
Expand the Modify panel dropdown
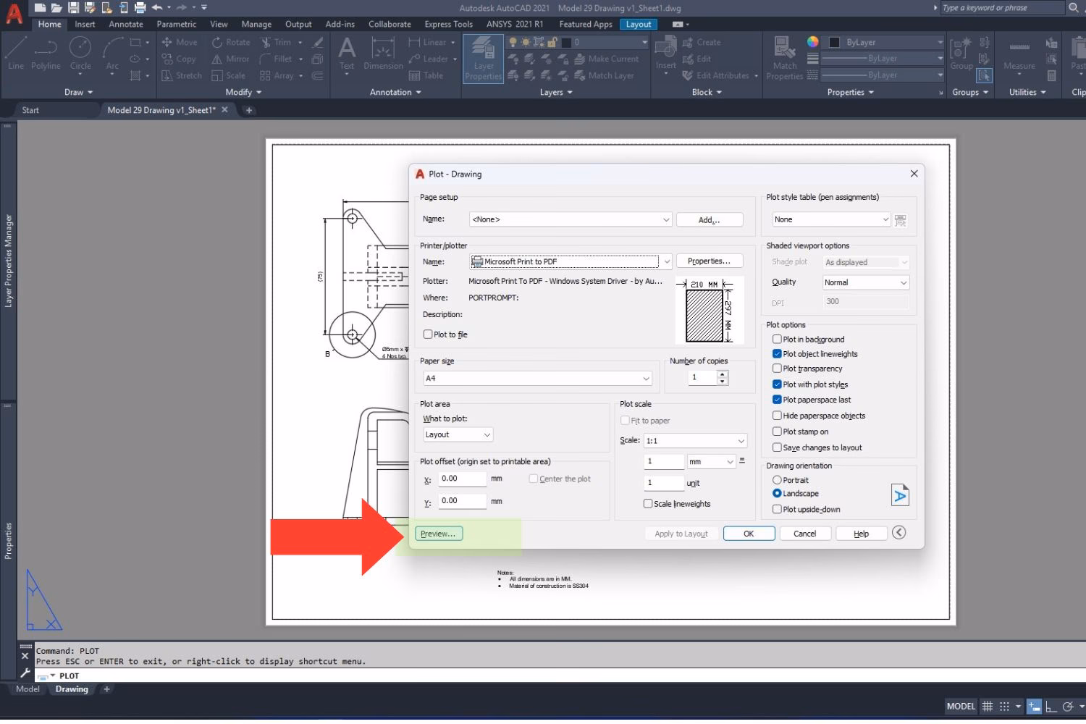pyautogui.click(x=243, y=92)
